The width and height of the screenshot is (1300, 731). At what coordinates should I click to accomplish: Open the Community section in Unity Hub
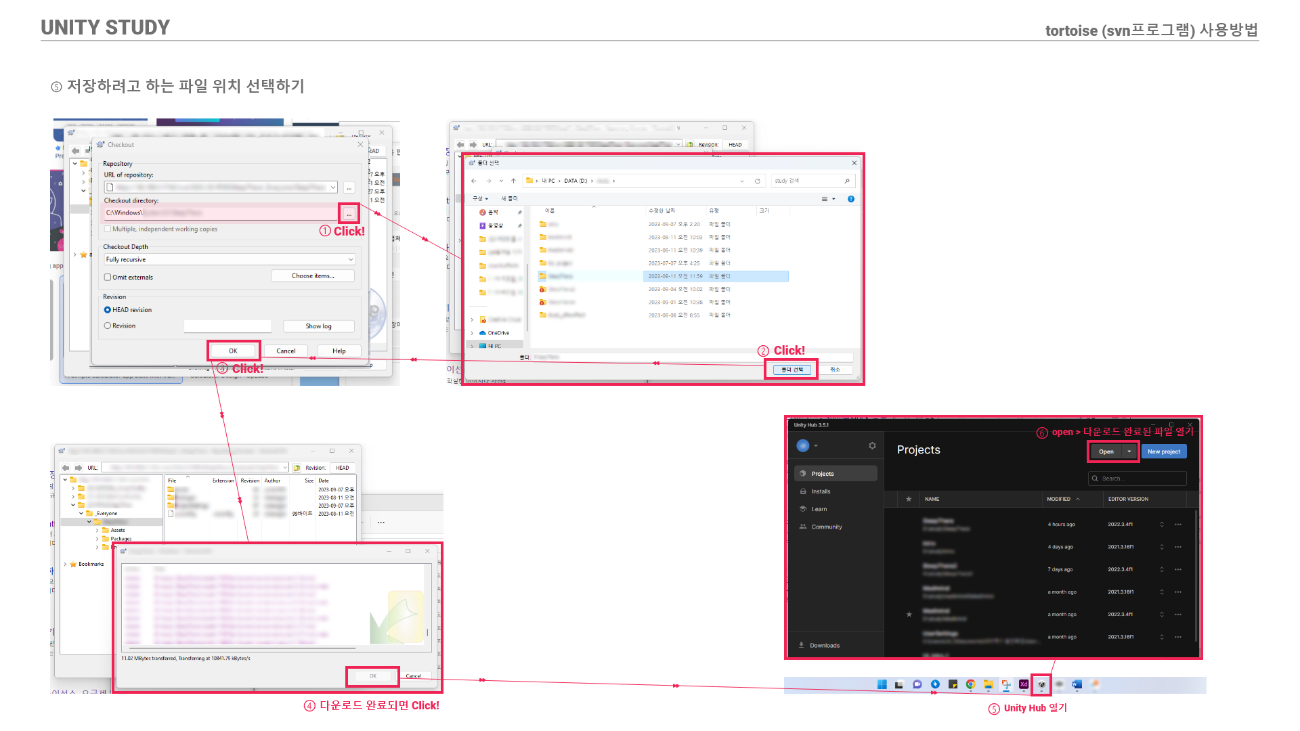[x=826, y=527]
